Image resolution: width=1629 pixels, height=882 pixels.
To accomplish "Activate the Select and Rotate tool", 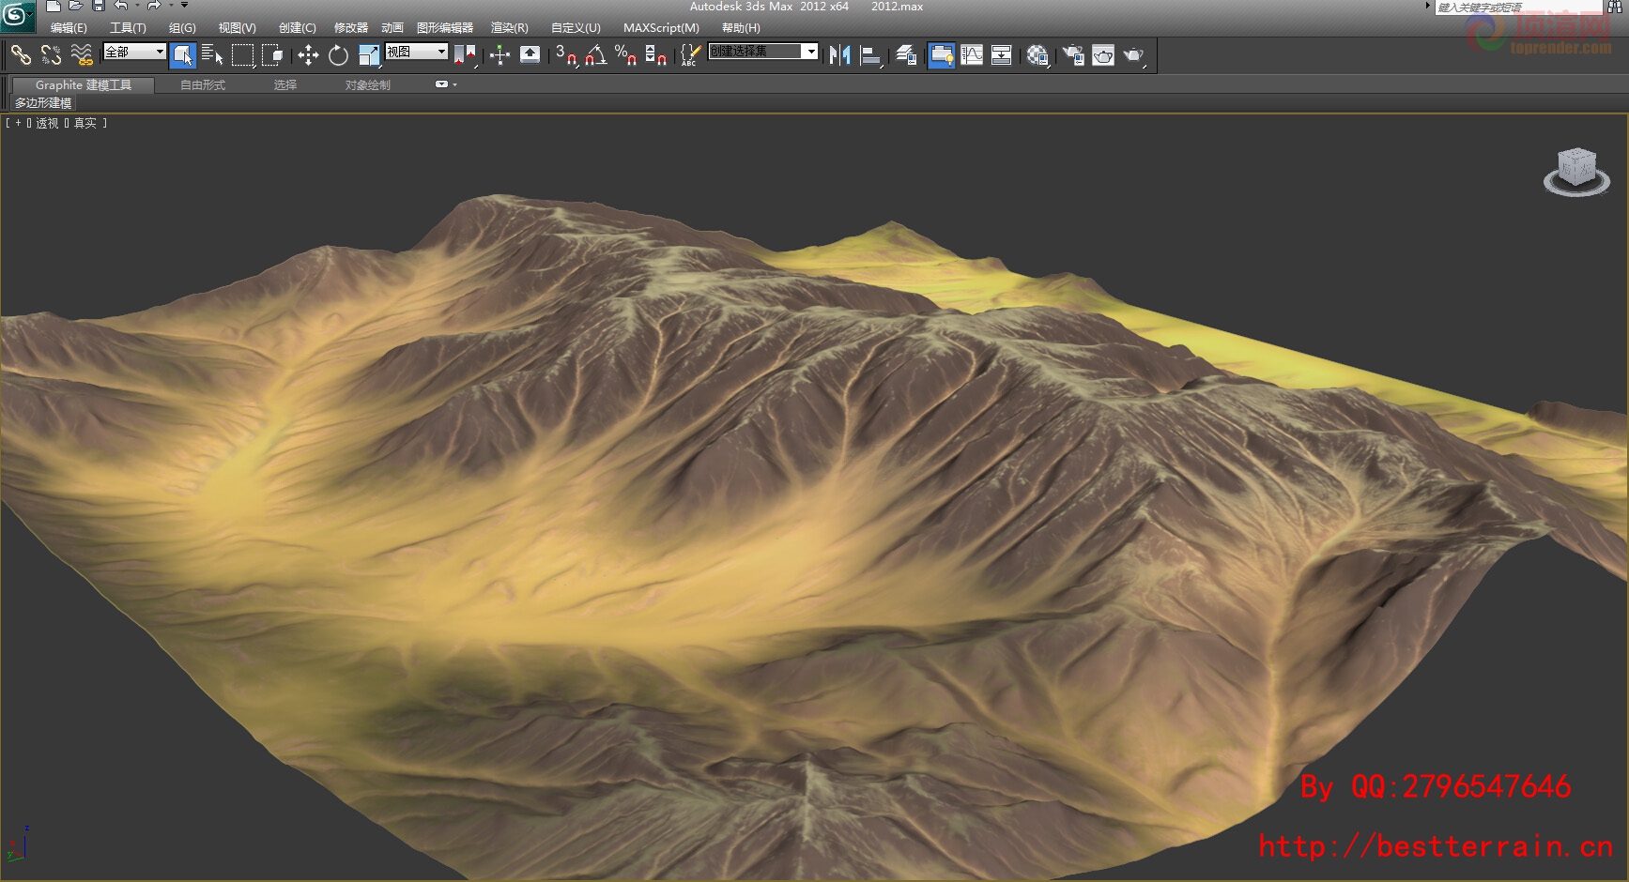I will (338, 55).
